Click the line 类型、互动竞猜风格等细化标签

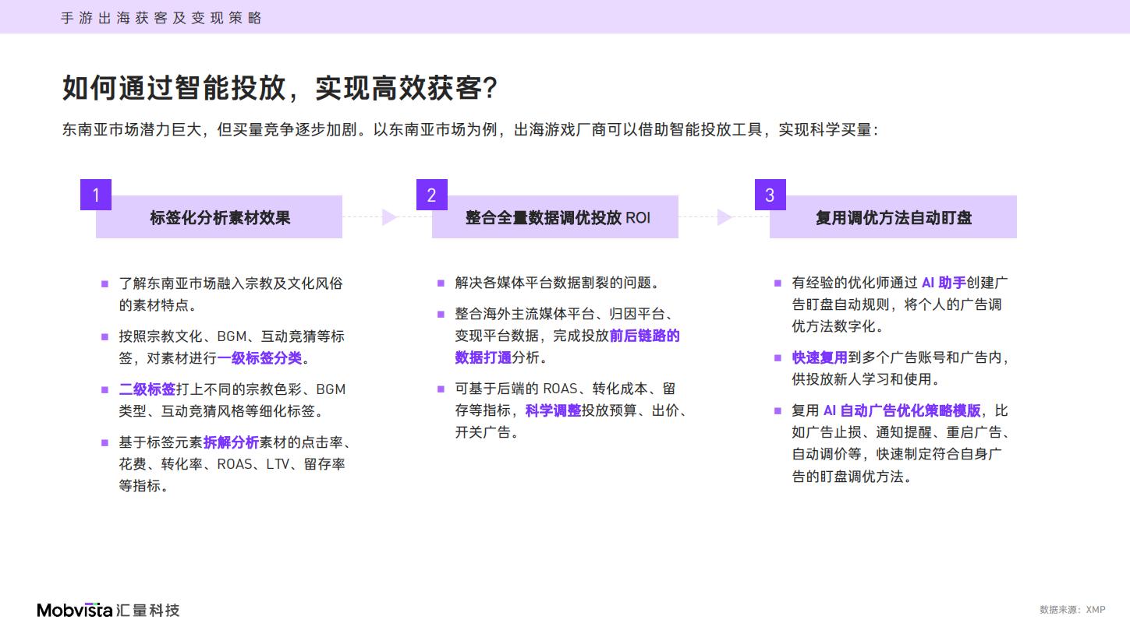click(221, 411)
